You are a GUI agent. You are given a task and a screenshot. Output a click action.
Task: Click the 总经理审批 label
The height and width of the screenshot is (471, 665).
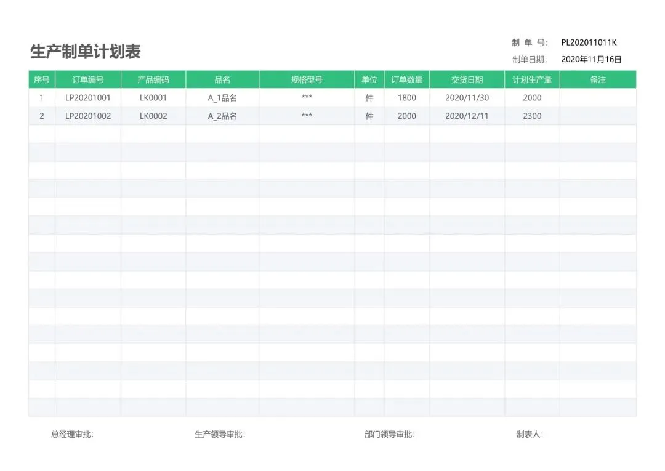tap(72, 434)
